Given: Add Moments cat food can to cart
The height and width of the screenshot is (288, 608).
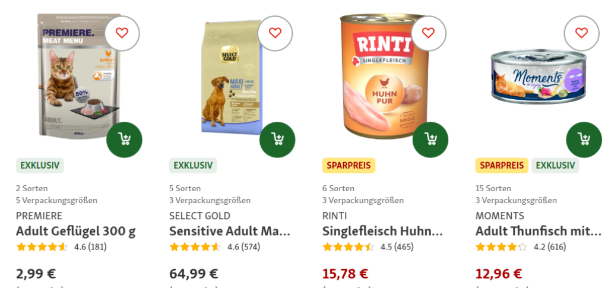Looking at the screenshot, I should (x=584, y=140).
